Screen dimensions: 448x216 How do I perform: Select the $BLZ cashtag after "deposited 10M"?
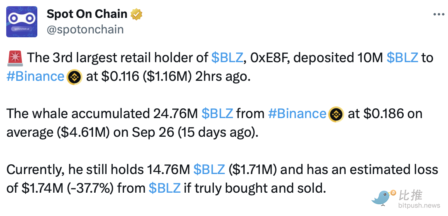(402, 58)
